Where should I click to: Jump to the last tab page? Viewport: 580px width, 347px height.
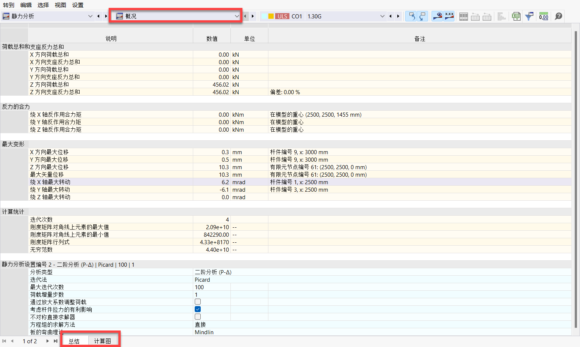click(56, 341)
